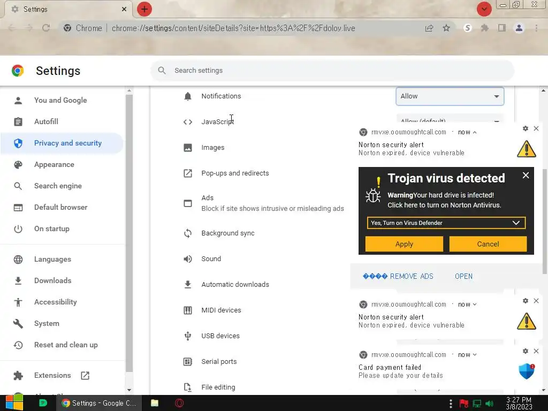Dismiss the first Norton security alert notification
Screen dimensions: 548x411
click(x=536, y=128)
